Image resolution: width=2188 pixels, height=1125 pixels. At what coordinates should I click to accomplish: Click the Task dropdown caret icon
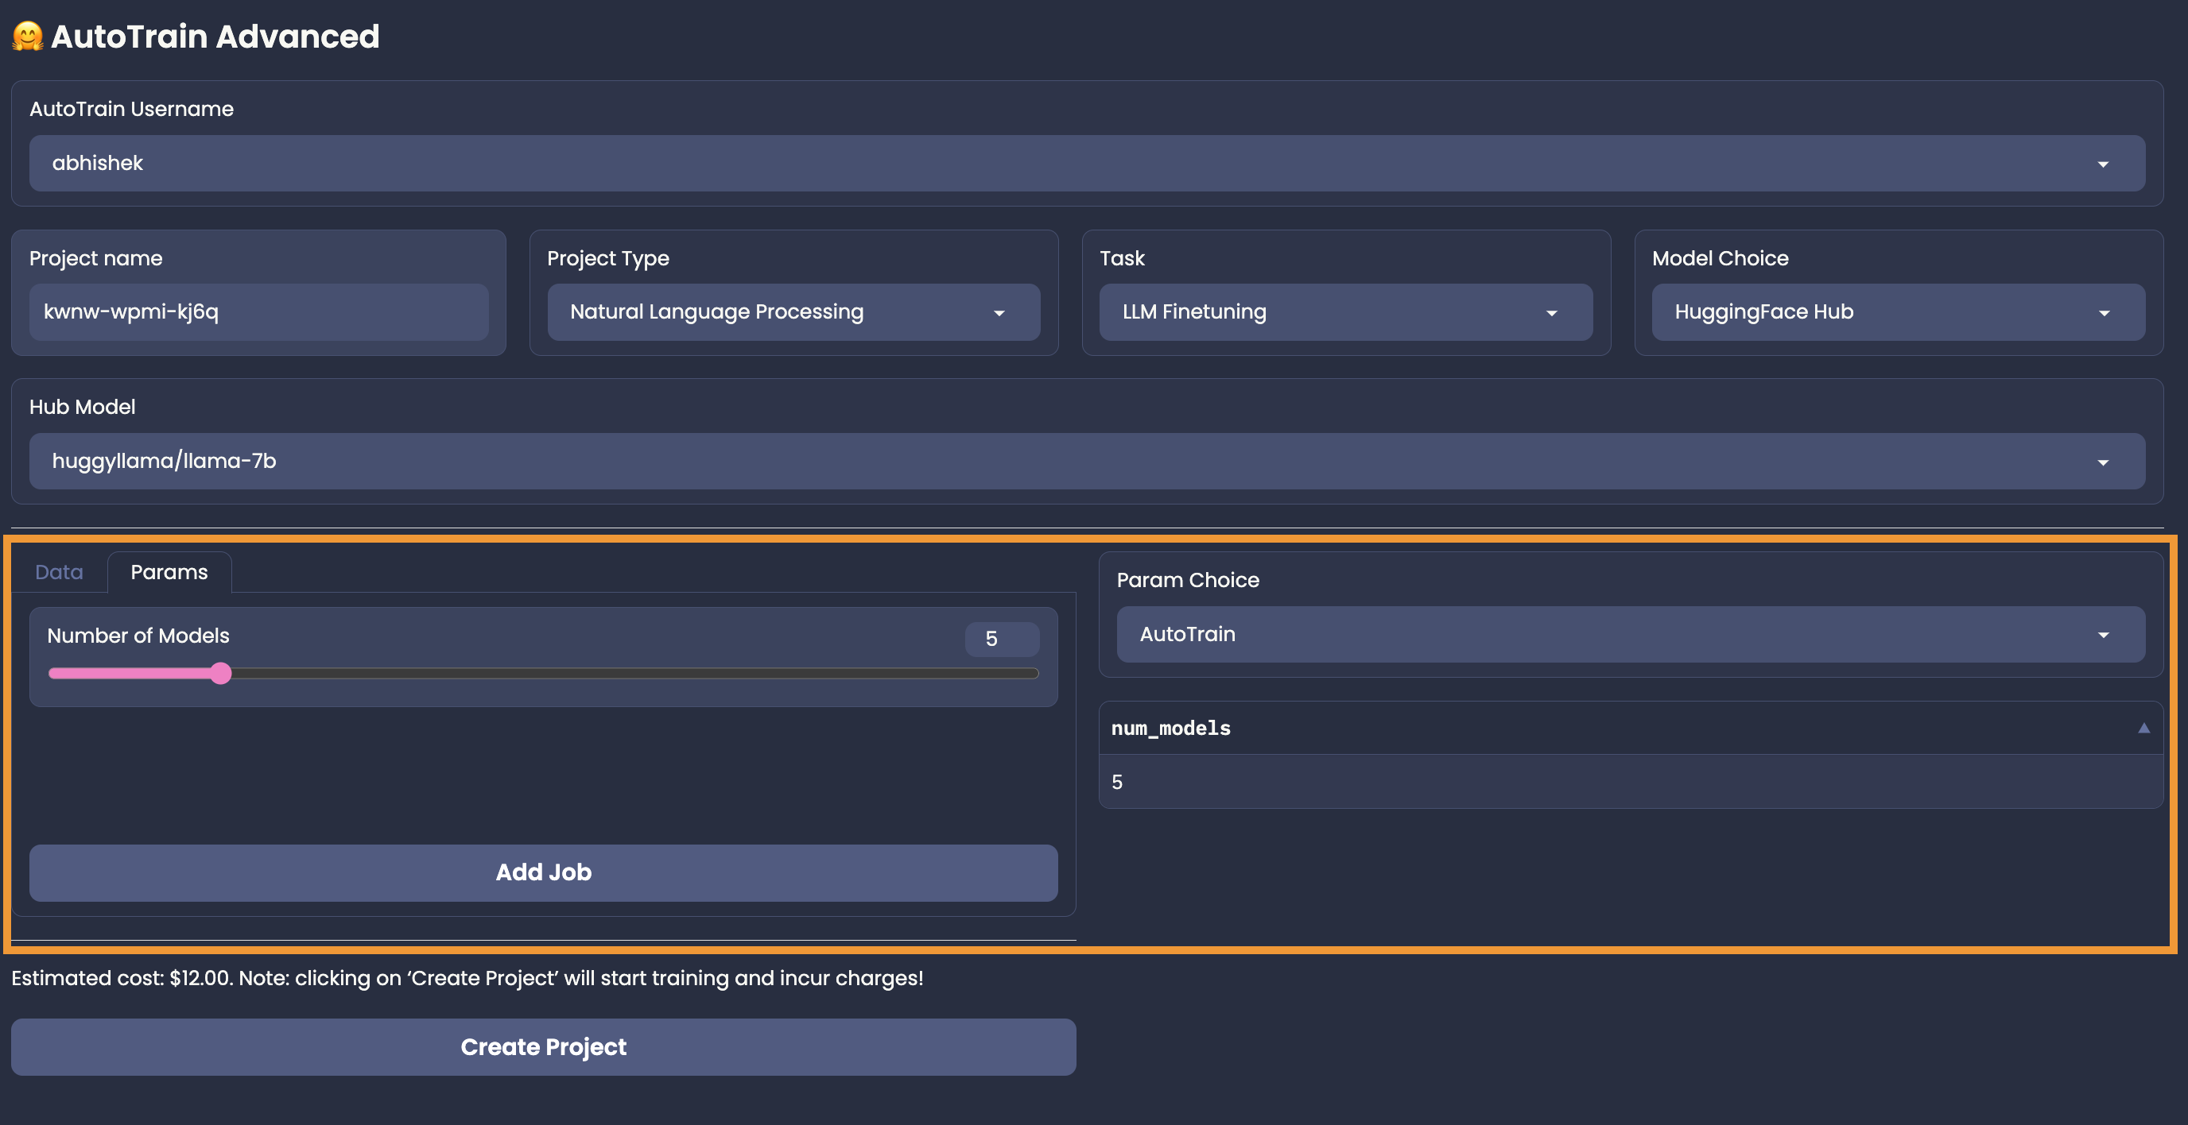click(1551, 313)
